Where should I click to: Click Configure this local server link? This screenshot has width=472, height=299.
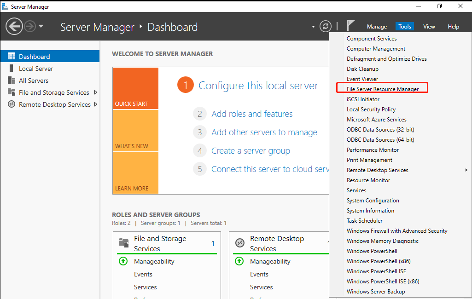[258, 86]
